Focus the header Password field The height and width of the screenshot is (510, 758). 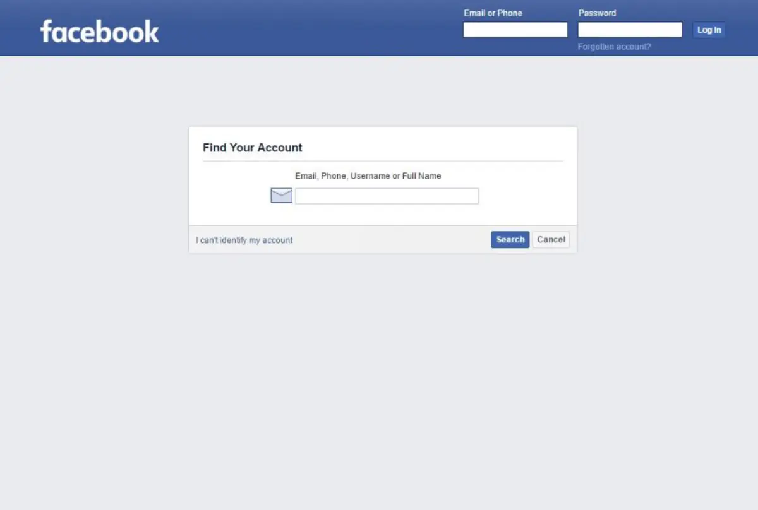coord(630,30)
